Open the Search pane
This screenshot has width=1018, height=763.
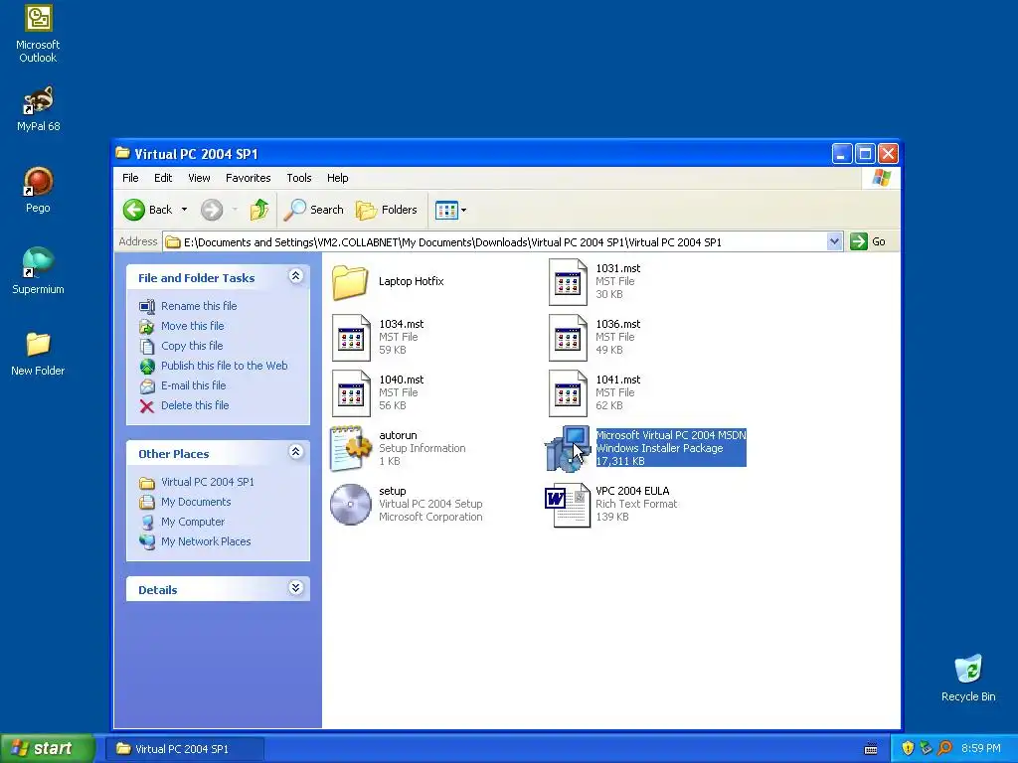[314, 210]
